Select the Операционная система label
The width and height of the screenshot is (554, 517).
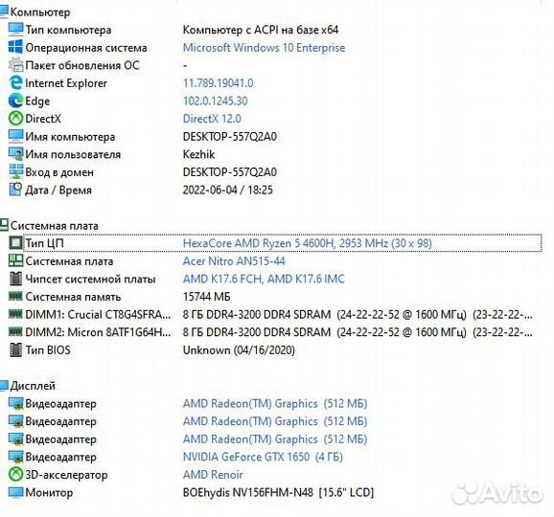point(86,48)
